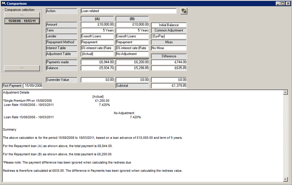The height and width of the screenshot is (185, 292).
Task: Click the Subtotal -£1,379.85 value
Action: click(x=169, y=86)
